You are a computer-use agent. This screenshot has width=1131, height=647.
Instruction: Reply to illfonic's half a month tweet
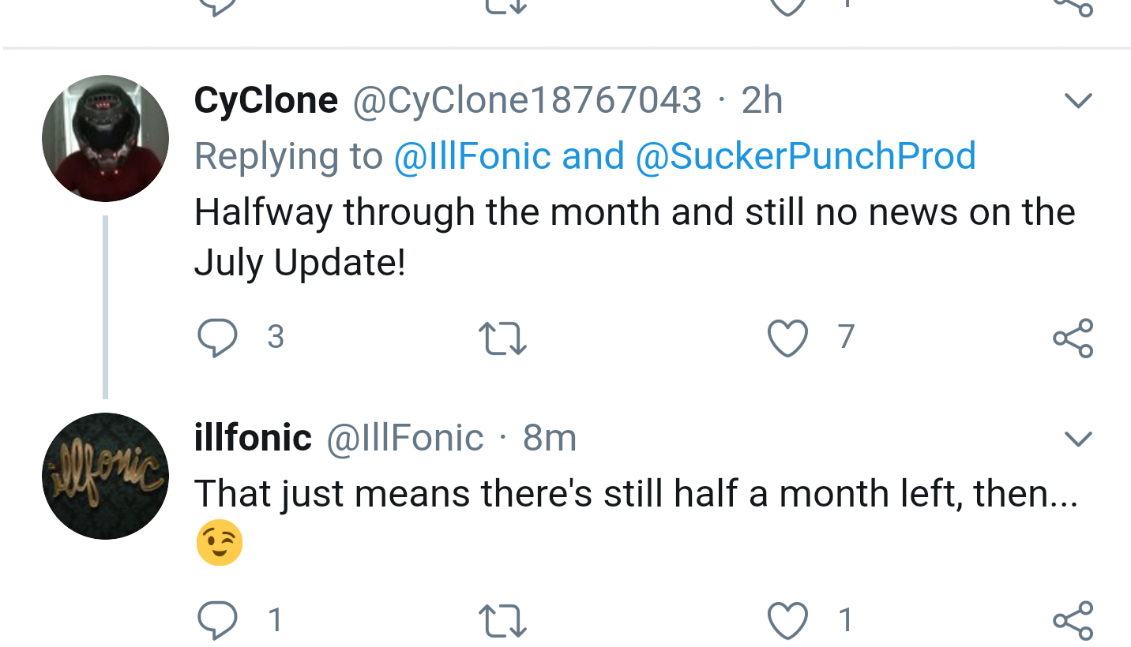[x=217, y=620]
